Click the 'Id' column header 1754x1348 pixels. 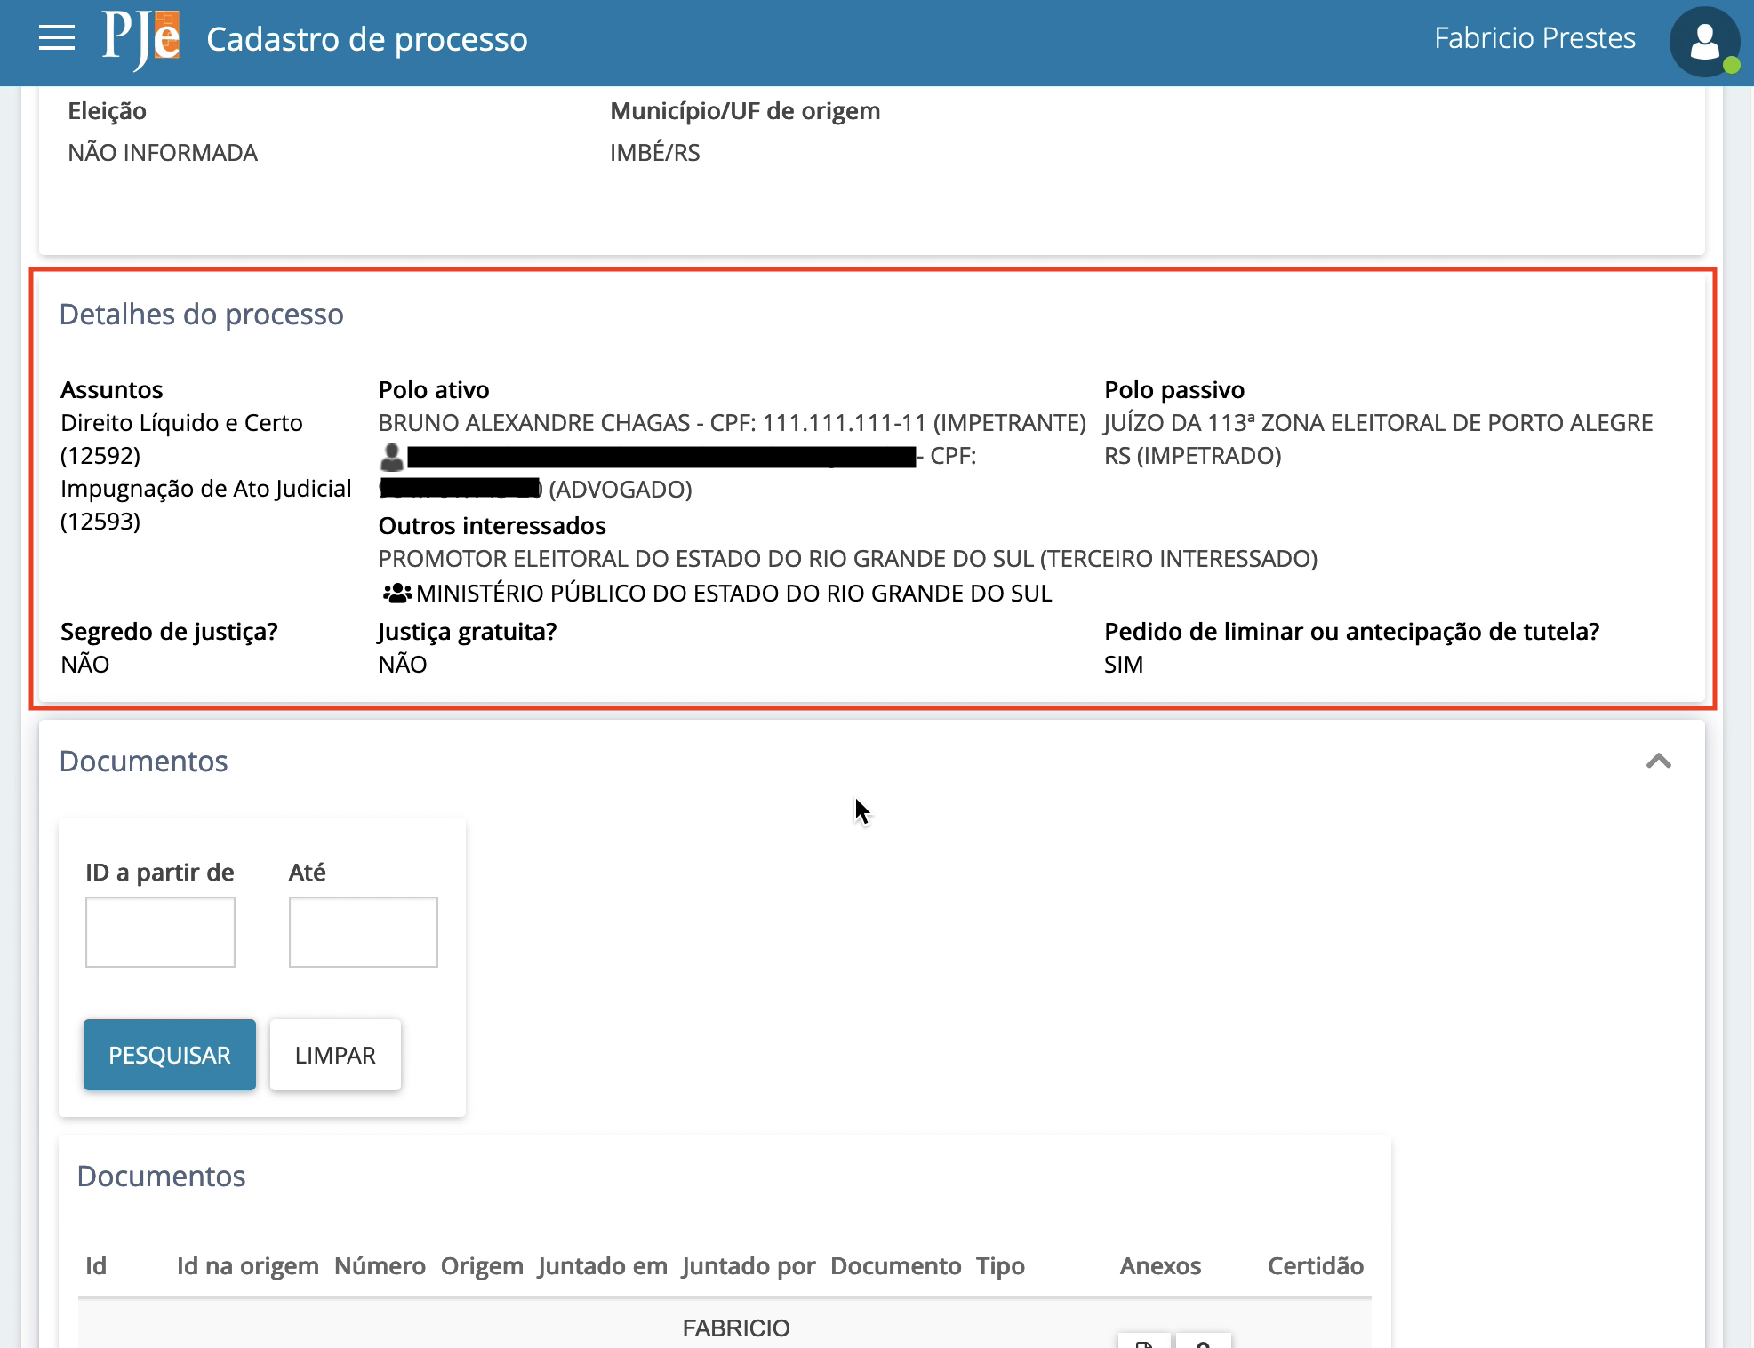(x=96, y=1265)
